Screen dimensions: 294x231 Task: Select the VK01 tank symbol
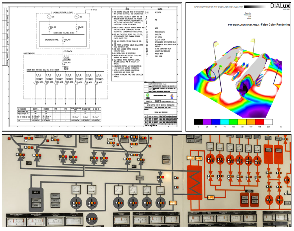[36, 199]
